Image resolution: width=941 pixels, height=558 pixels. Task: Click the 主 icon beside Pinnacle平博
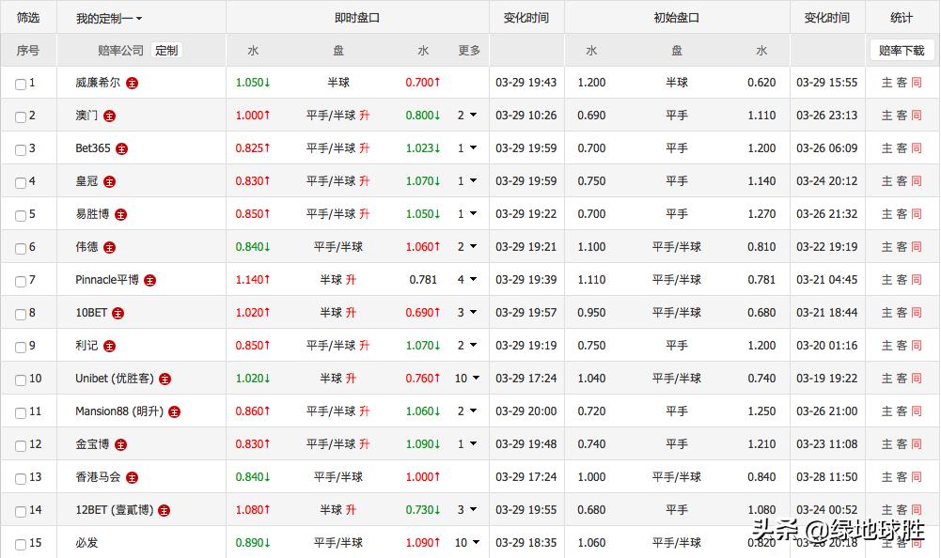pyautogui.click(x=151, y=280)
